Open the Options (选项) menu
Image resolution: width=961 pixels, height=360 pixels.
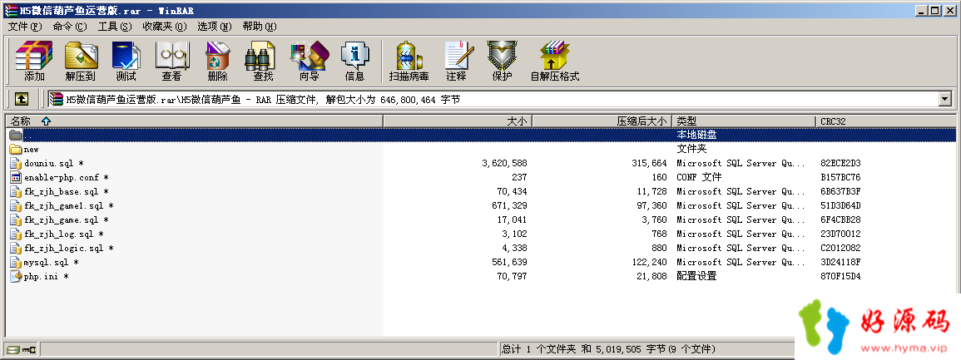215,27
